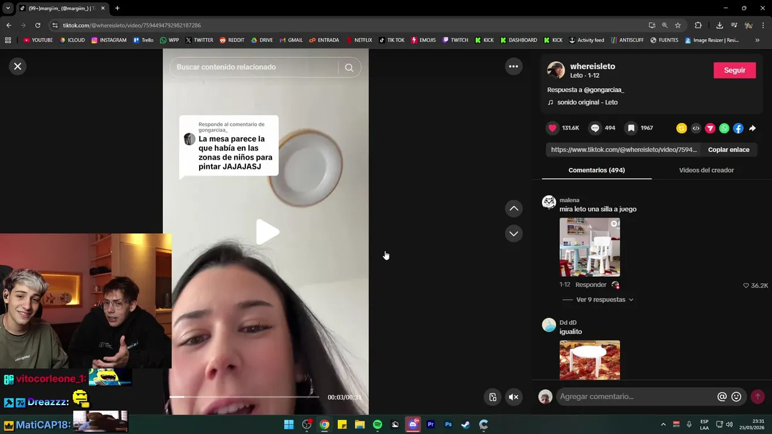Share via the red send-to-friends icon
The height and width of the screenshot is (434, 772).
[710, 128]
